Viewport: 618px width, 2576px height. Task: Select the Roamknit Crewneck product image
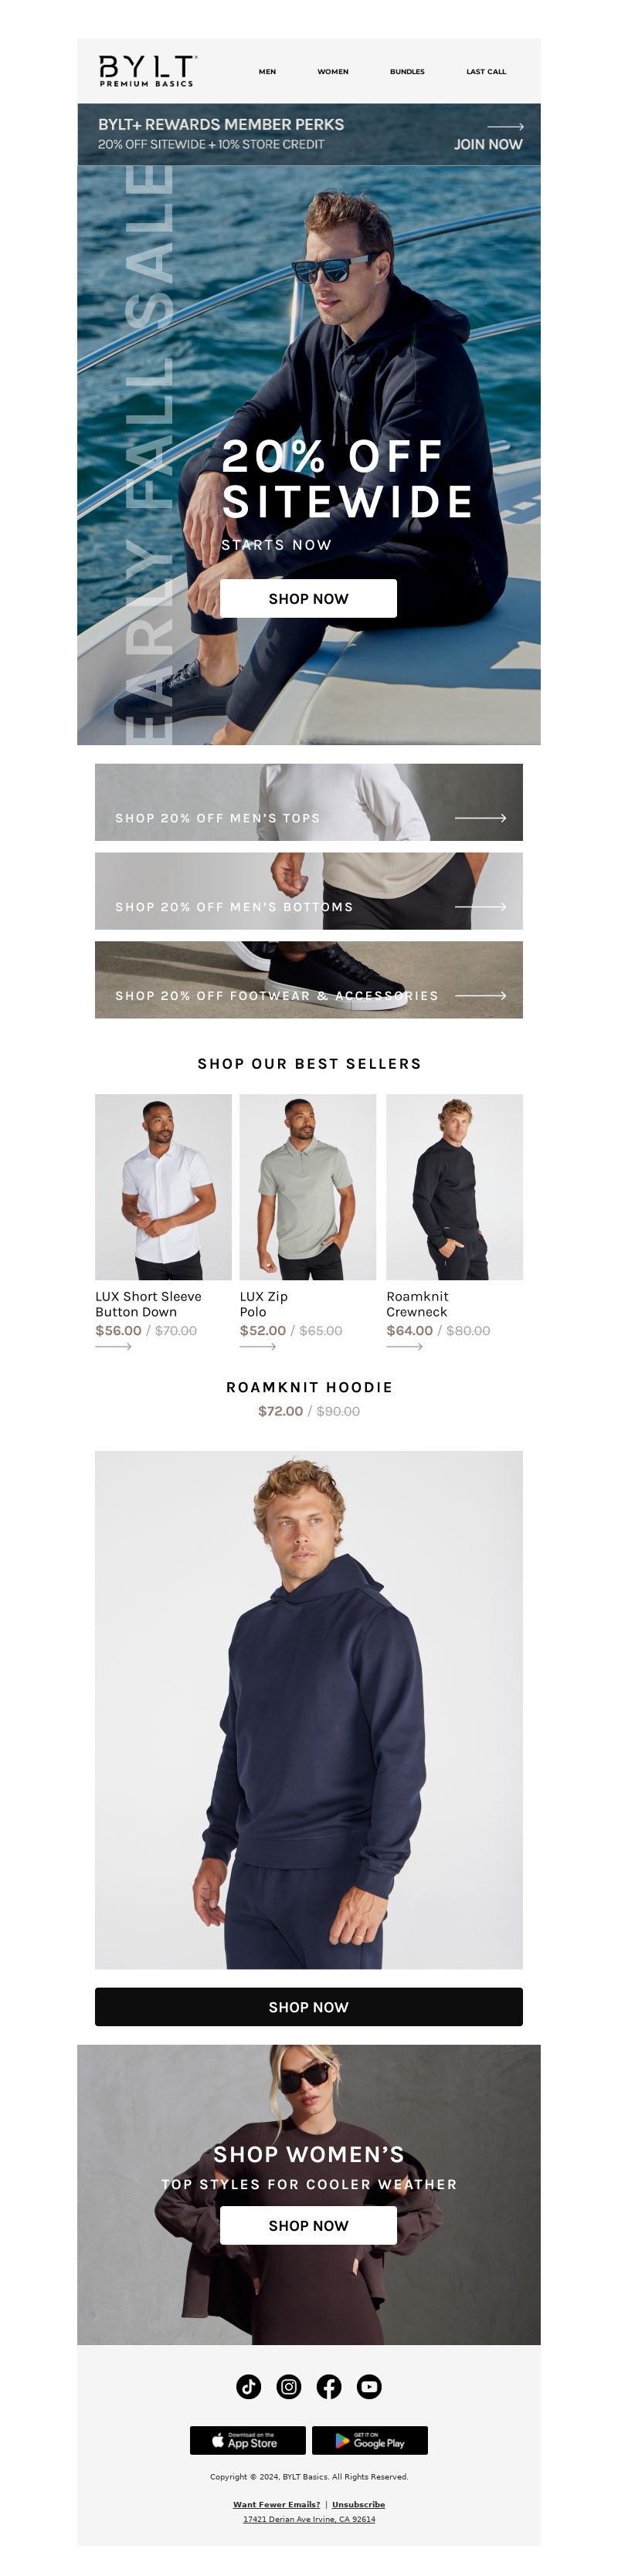tap(454, 1187)
